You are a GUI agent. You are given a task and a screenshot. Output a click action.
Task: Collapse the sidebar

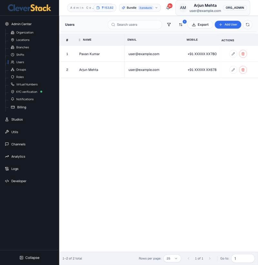point(30,258)
